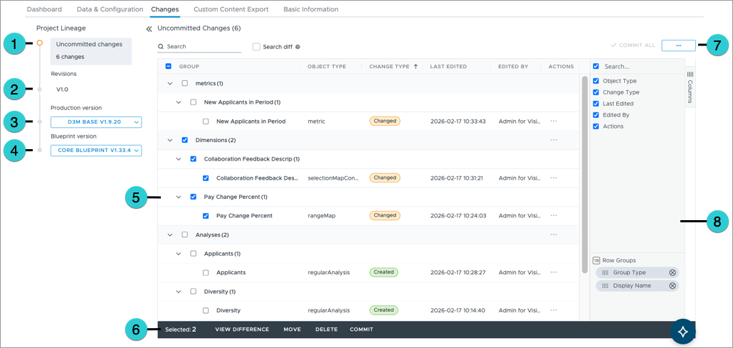Click VIEW DIFFERENCE in the bottom bar

[242, 330]
